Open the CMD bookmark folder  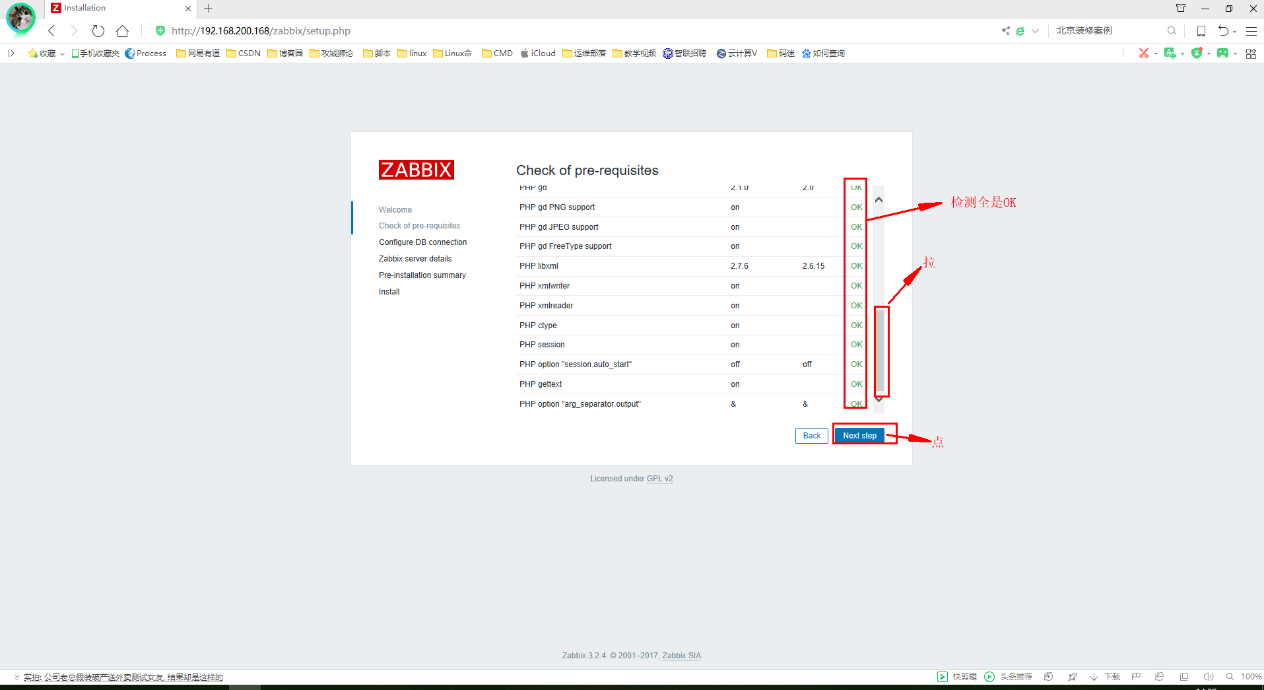point(497,53)
